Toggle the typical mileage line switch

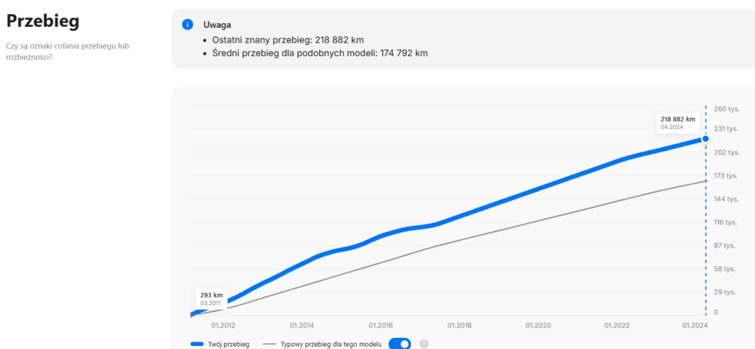[400, 344]
